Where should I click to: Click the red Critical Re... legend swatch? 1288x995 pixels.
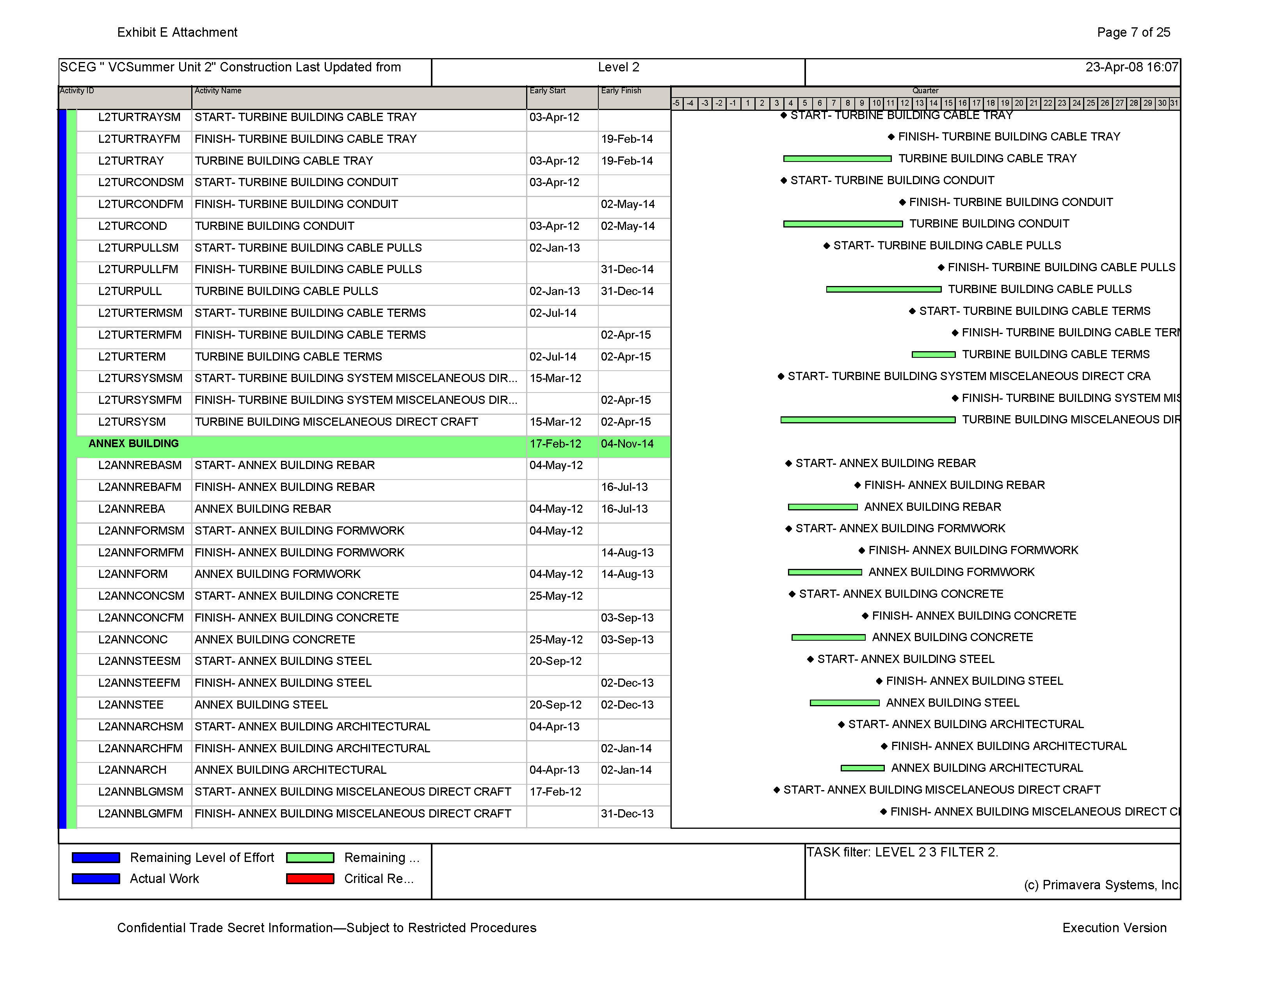coord(310,879)
